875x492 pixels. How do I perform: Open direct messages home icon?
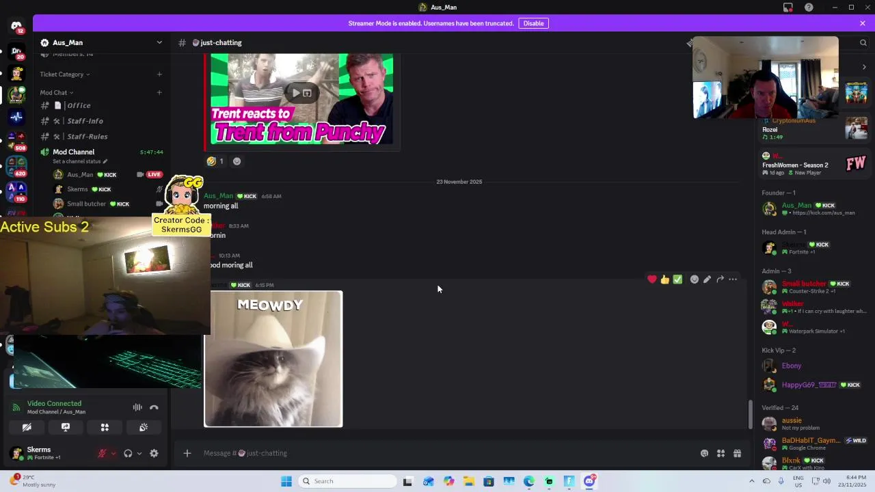pos(16,27)
